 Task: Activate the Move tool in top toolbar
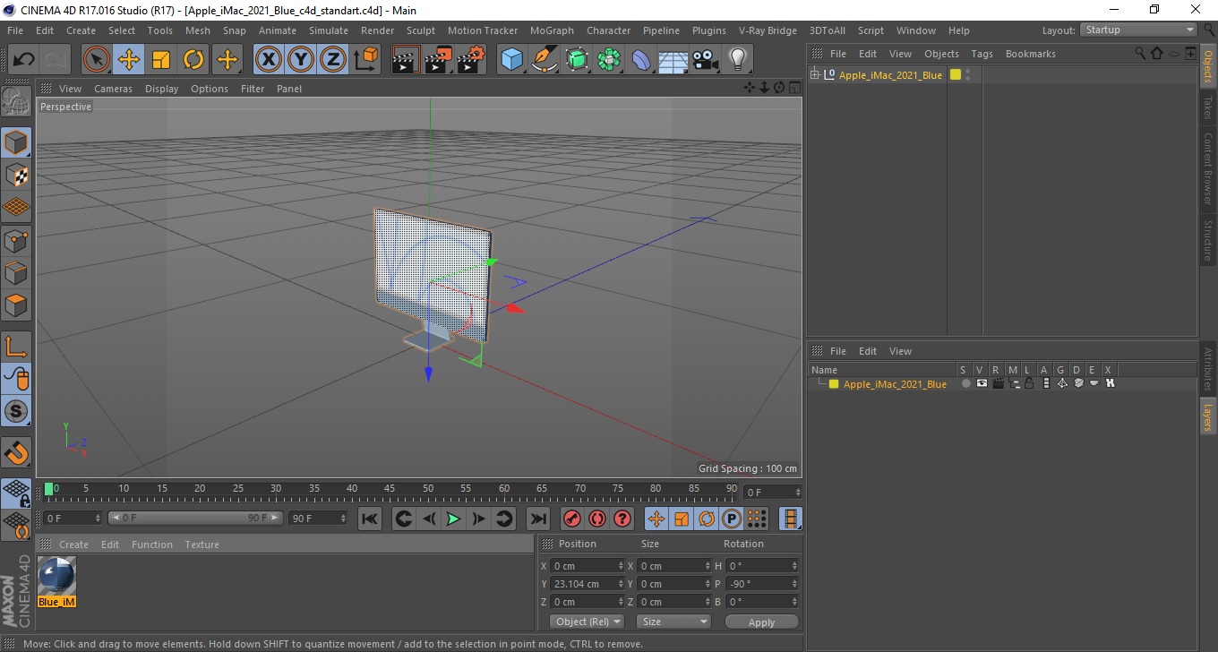tap(129, 60)
